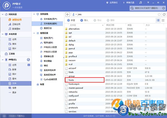This screenshot has height=118, width=167.
Task: Open 程序(用户) directory
Action: [x=47, y=38]
